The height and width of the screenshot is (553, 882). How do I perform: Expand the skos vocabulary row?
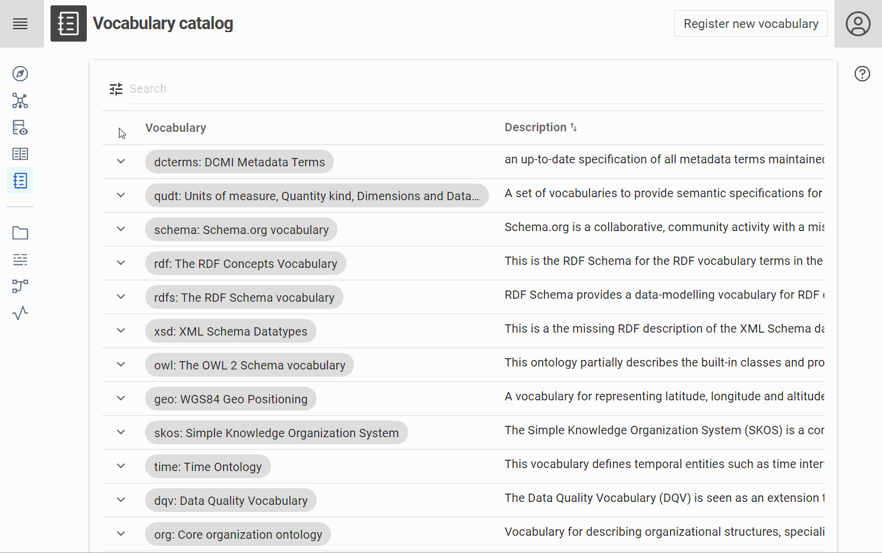121,432
